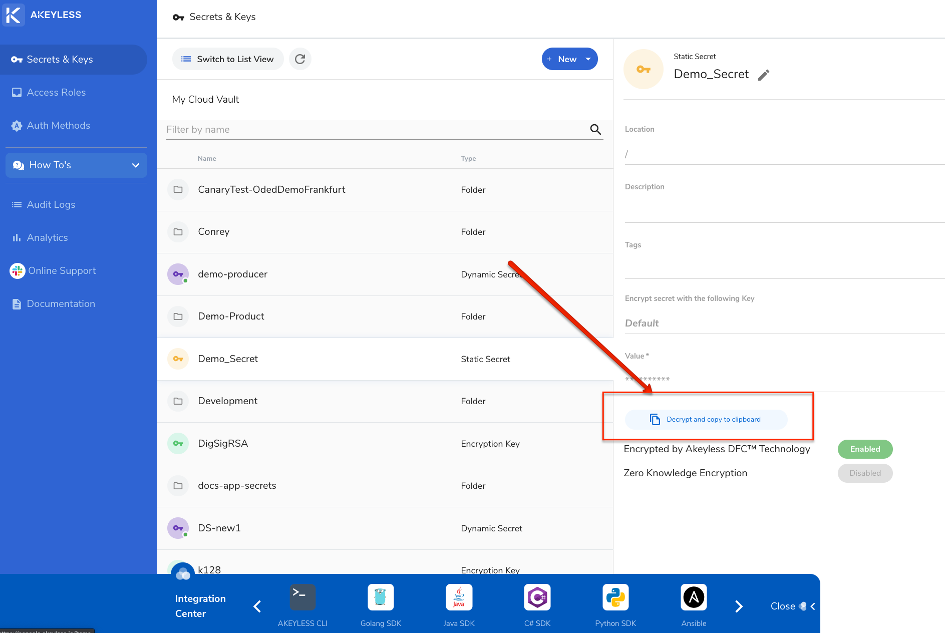Click the Conrey folder icon
This screenshot has width=945, height=633.
[178, 232]
